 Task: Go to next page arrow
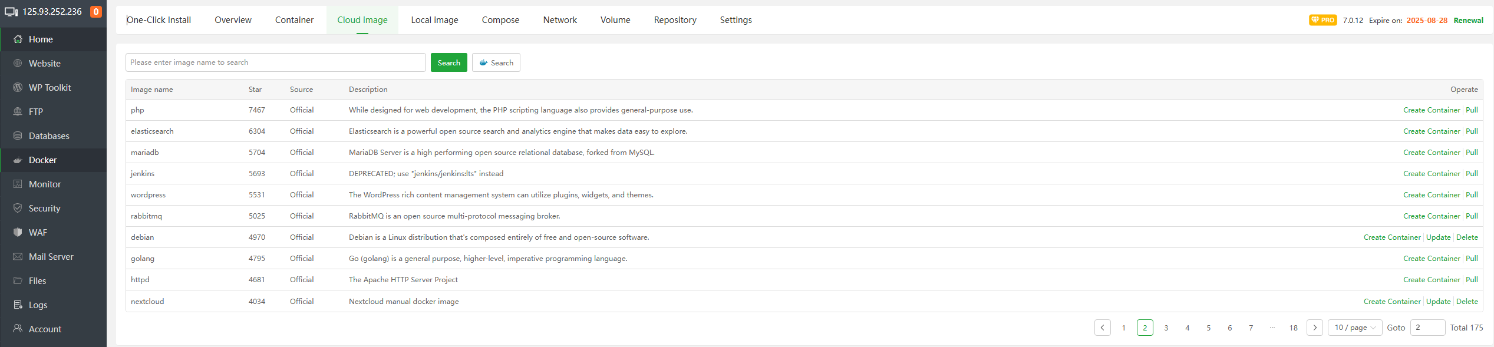[1314, 328]
